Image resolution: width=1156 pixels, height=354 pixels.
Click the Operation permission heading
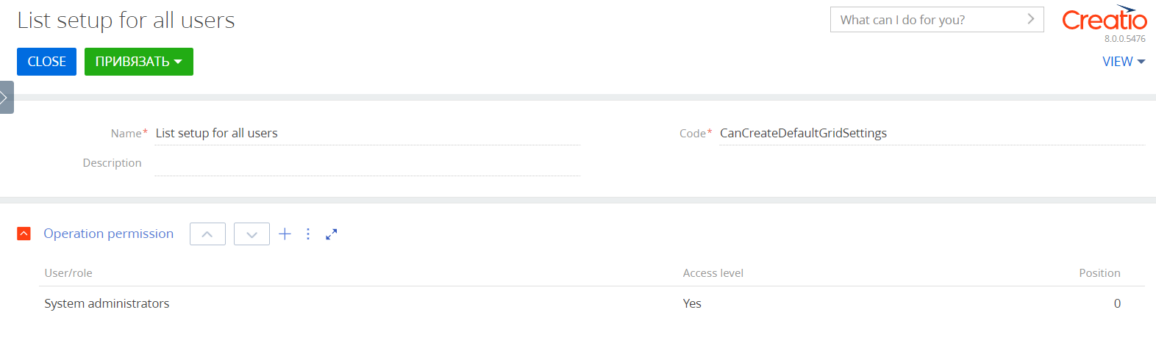pos(109,234)
